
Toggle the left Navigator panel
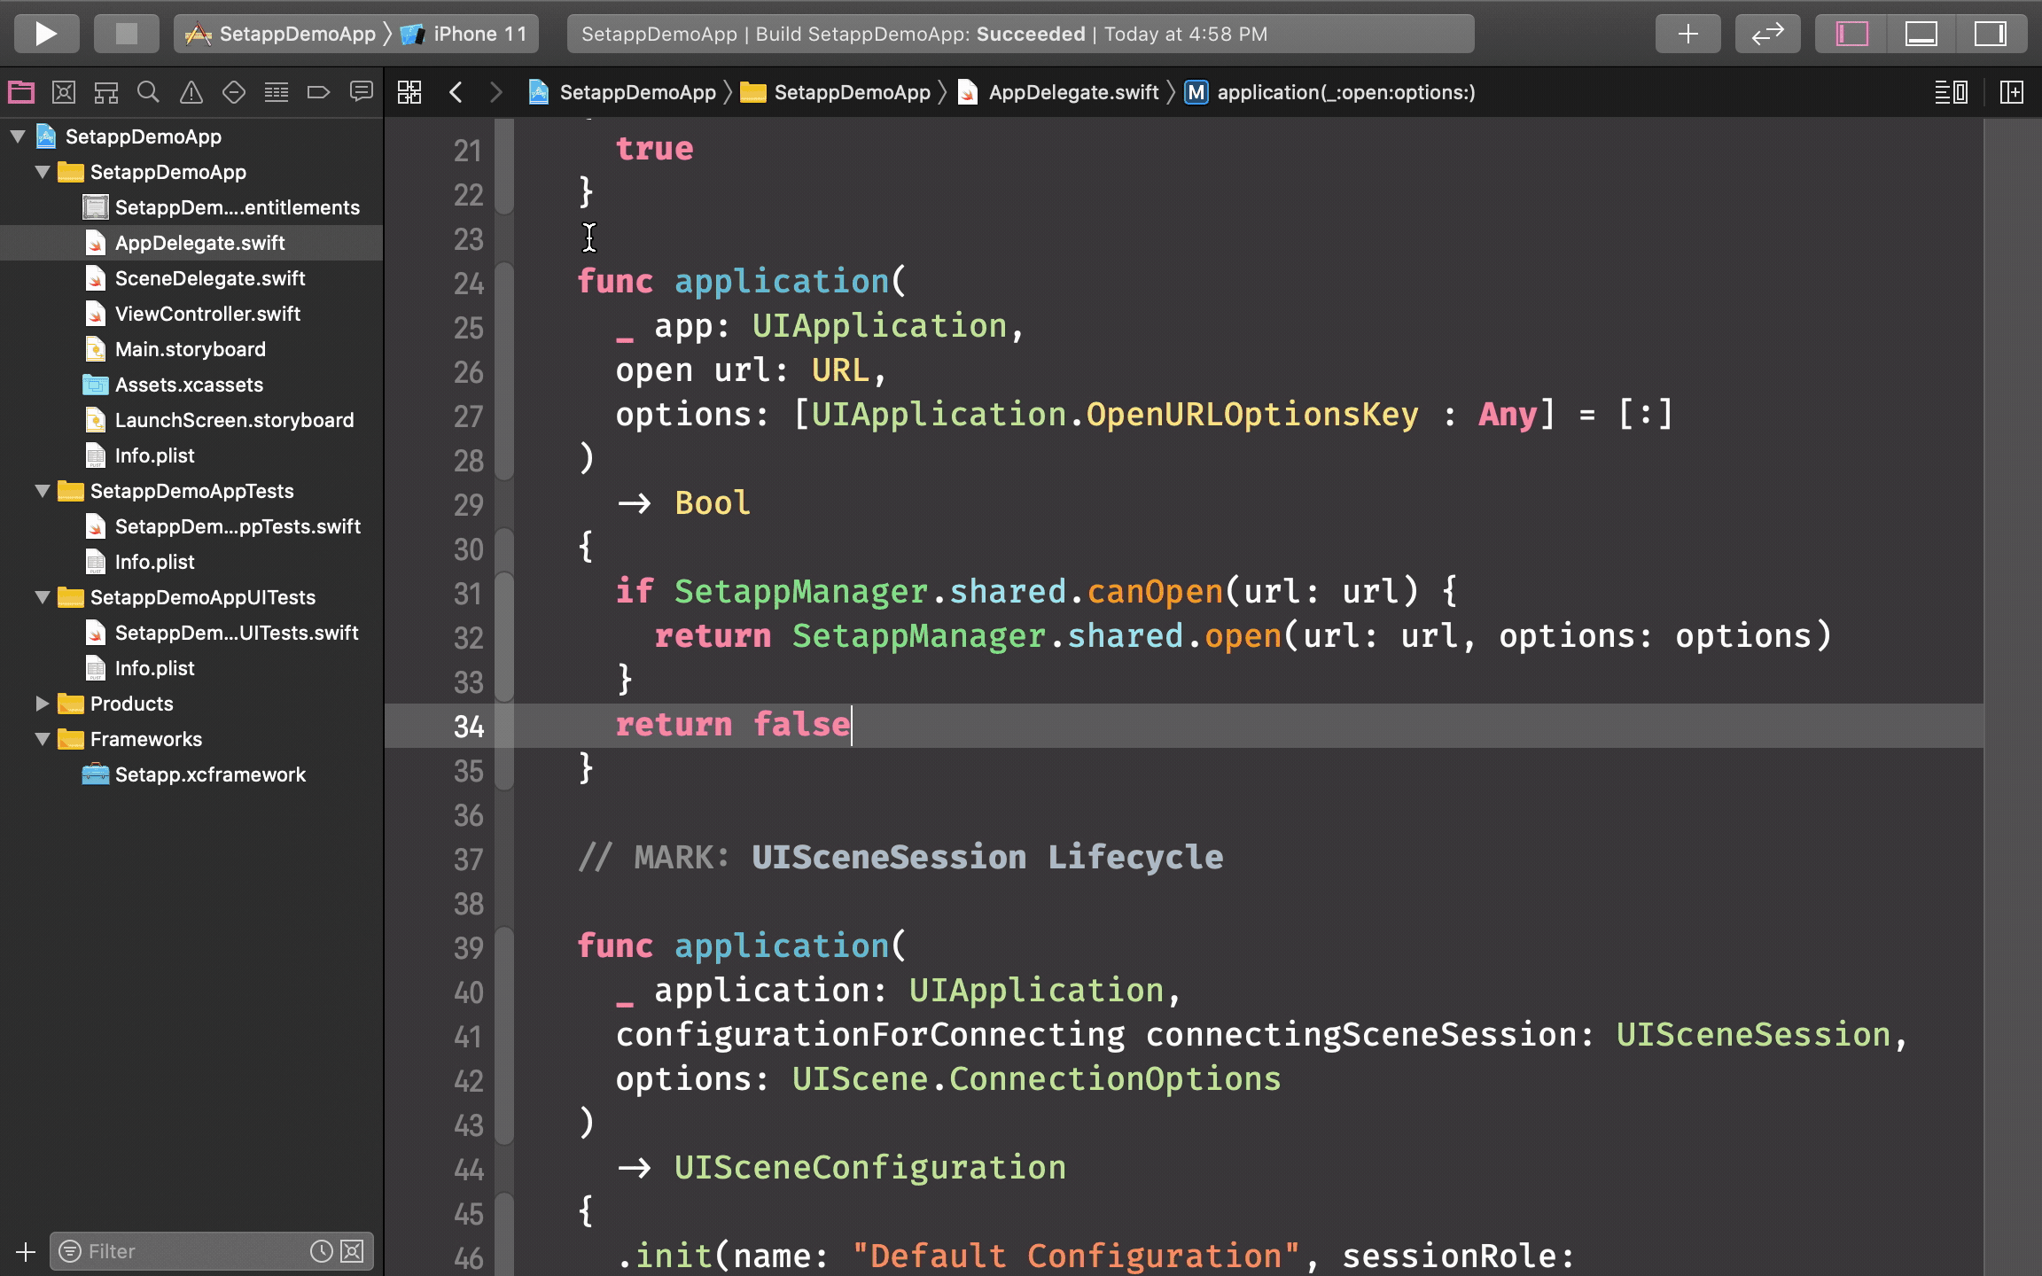(1852, 34)
